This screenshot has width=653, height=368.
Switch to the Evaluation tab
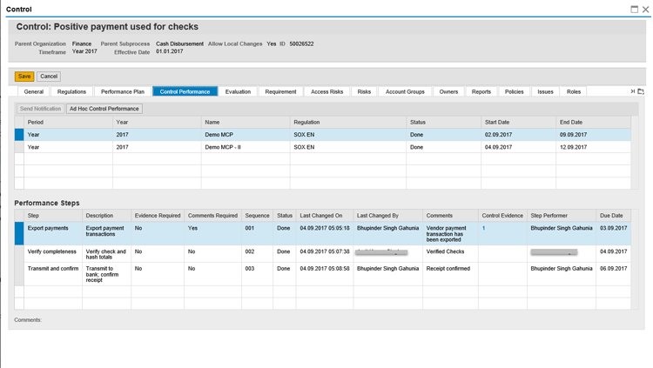238,91
